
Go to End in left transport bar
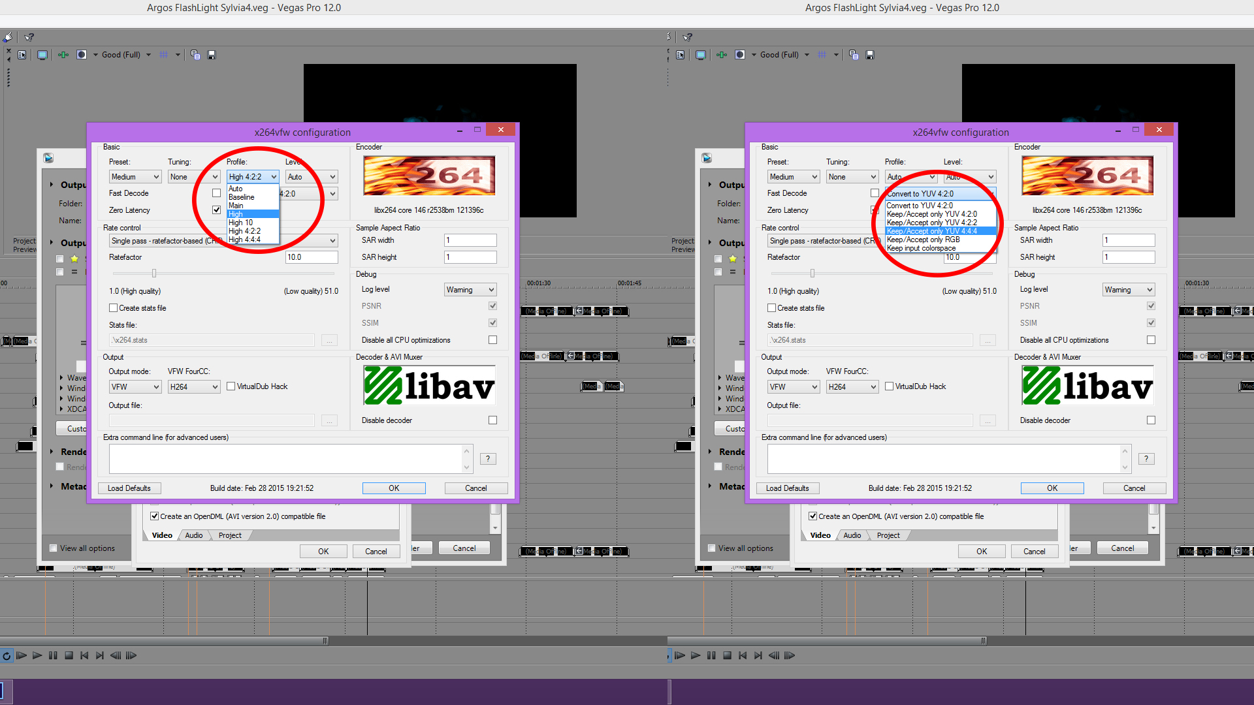pos(100,655)
